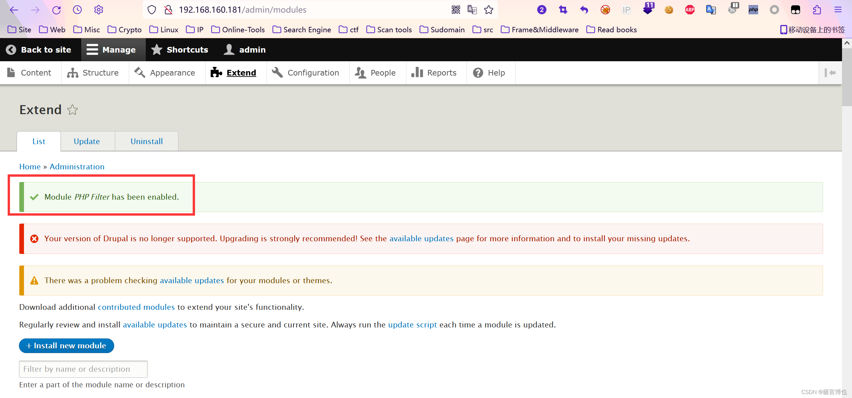The width and height of the screenshot is (852, 398).
Task: Open the Site bookmarks folder
Action: pos(19,30)
